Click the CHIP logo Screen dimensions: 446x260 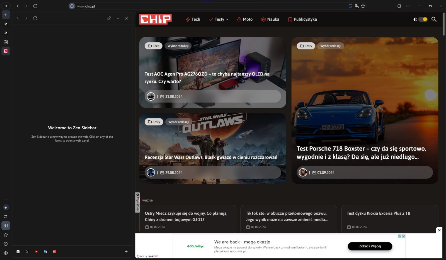click(x=155, y=19)
